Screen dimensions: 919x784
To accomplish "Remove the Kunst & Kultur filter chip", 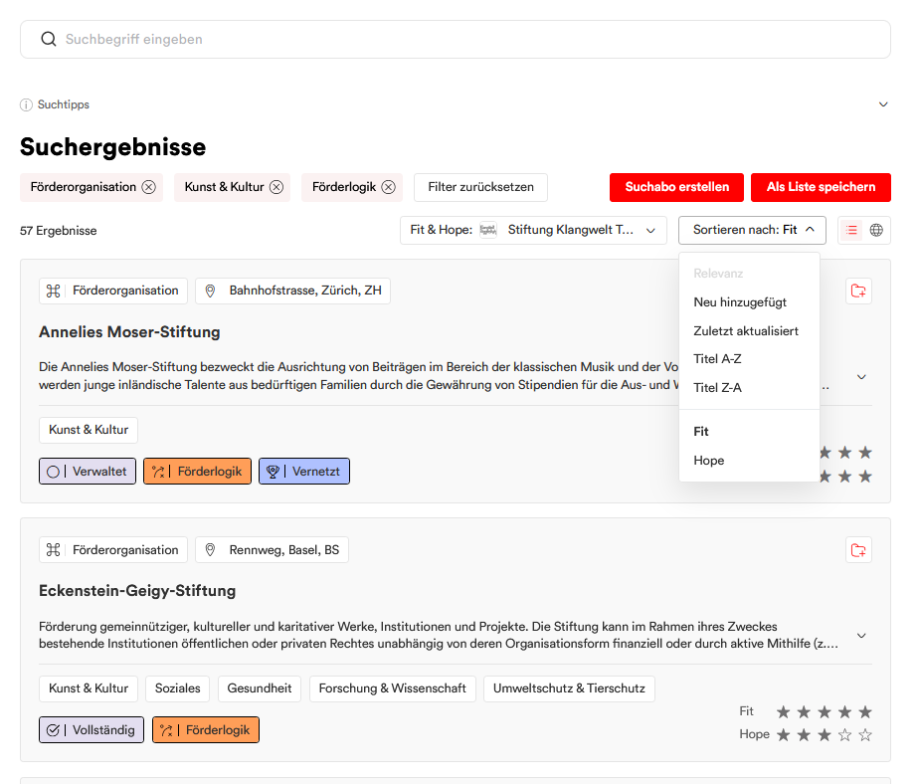I will pos(276,187).
